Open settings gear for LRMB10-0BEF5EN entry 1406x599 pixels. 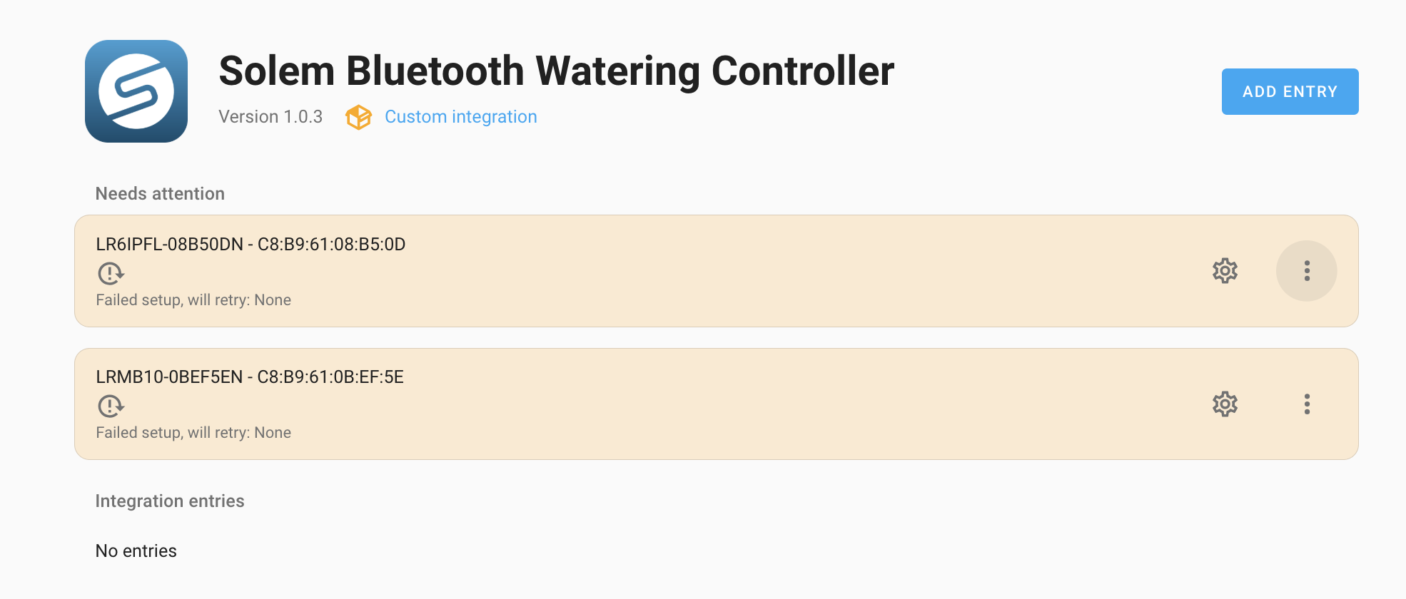click(x=1225, y=404)
